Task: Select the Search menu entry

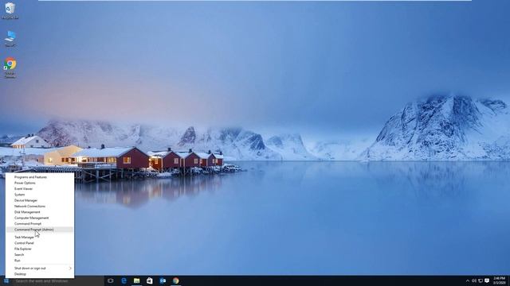Action: 40,255
